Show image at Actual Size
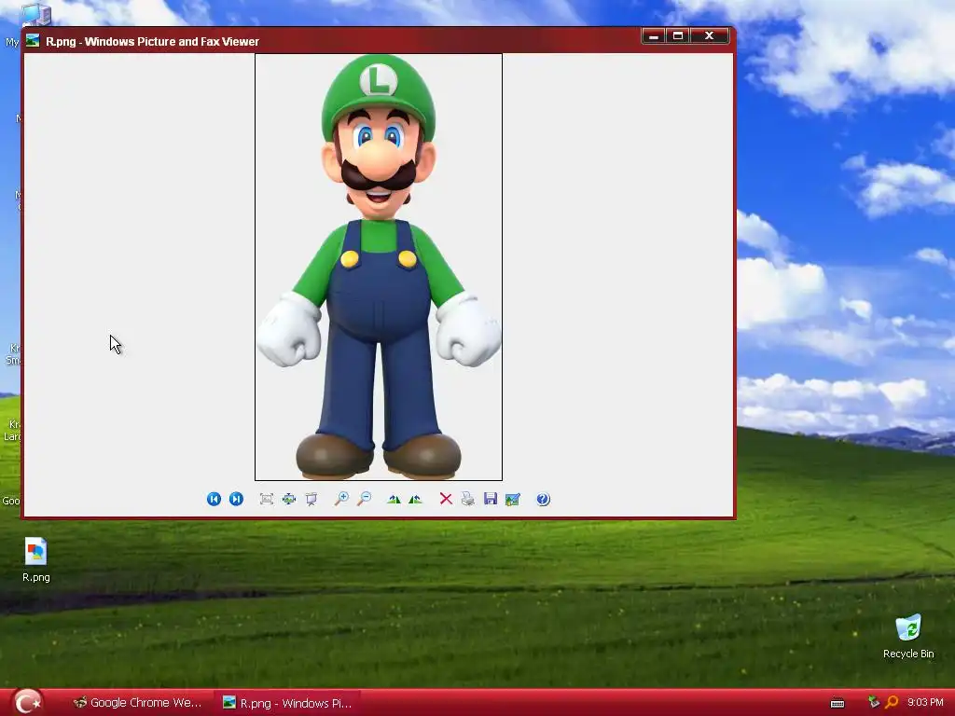 [x=289, y=500]
